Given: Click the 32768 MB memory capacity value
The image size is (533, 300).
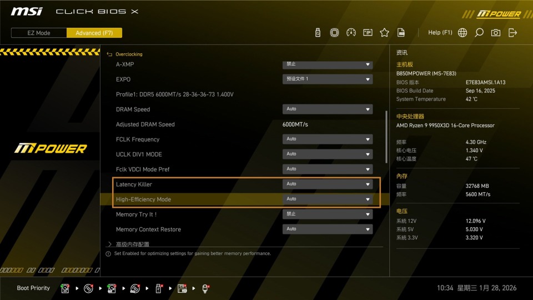Looking at the screenshot, I should [x=477, y=186].
